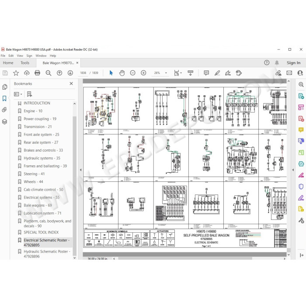The width and height of the screenshot is (306, 306).
Task: Select Hydraulic Schematic Poster bookmark
Action: 47,254
